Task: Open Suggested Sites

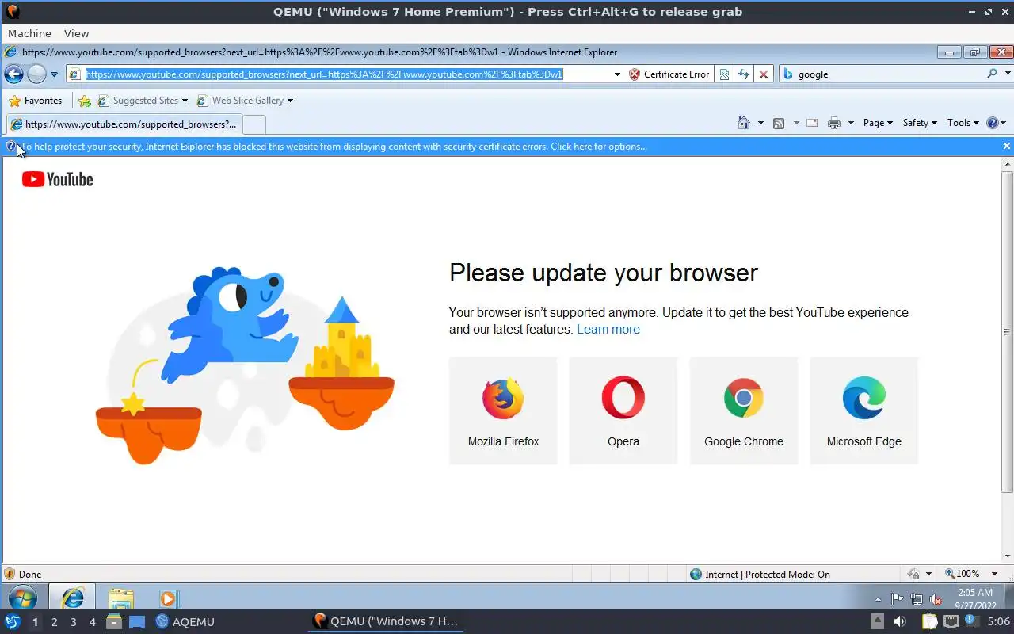Action: coord(143,101)
